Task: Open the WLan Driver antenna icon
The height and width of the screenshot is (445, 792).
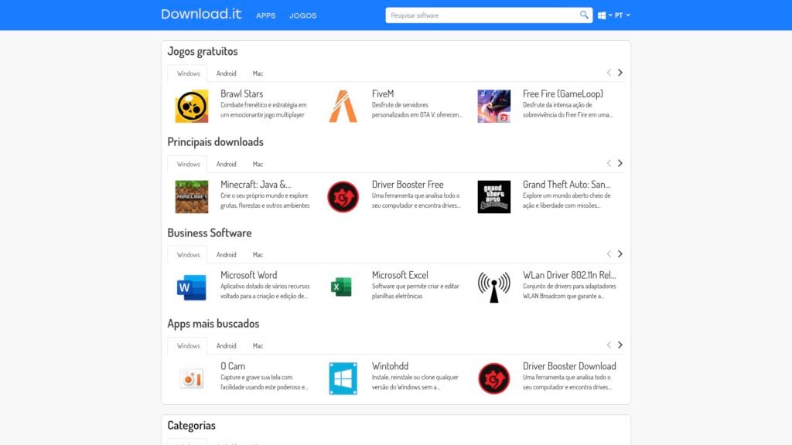Action: click(x=494, y=287)
